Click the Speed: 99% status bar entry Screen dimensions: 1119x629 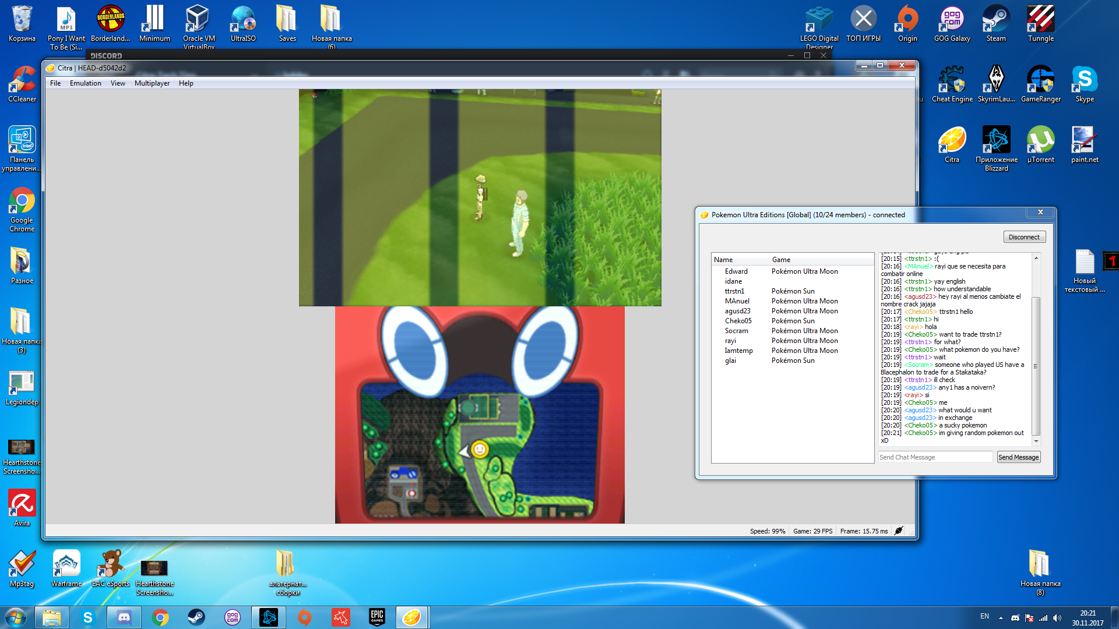click(767, 531)
